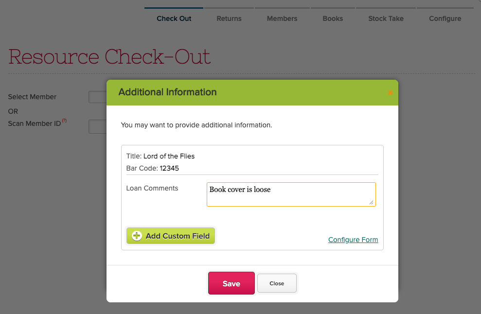
Task: Switch to the Returns tab
Action: click(229, 18)
